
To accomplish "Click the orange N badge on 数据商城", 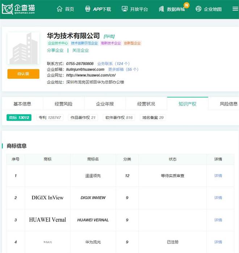I will point(186,5).
